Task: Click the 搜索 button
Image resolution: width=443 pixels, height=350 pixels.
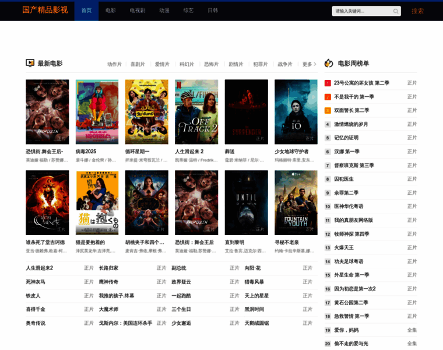Action: [x=417, y=11]
